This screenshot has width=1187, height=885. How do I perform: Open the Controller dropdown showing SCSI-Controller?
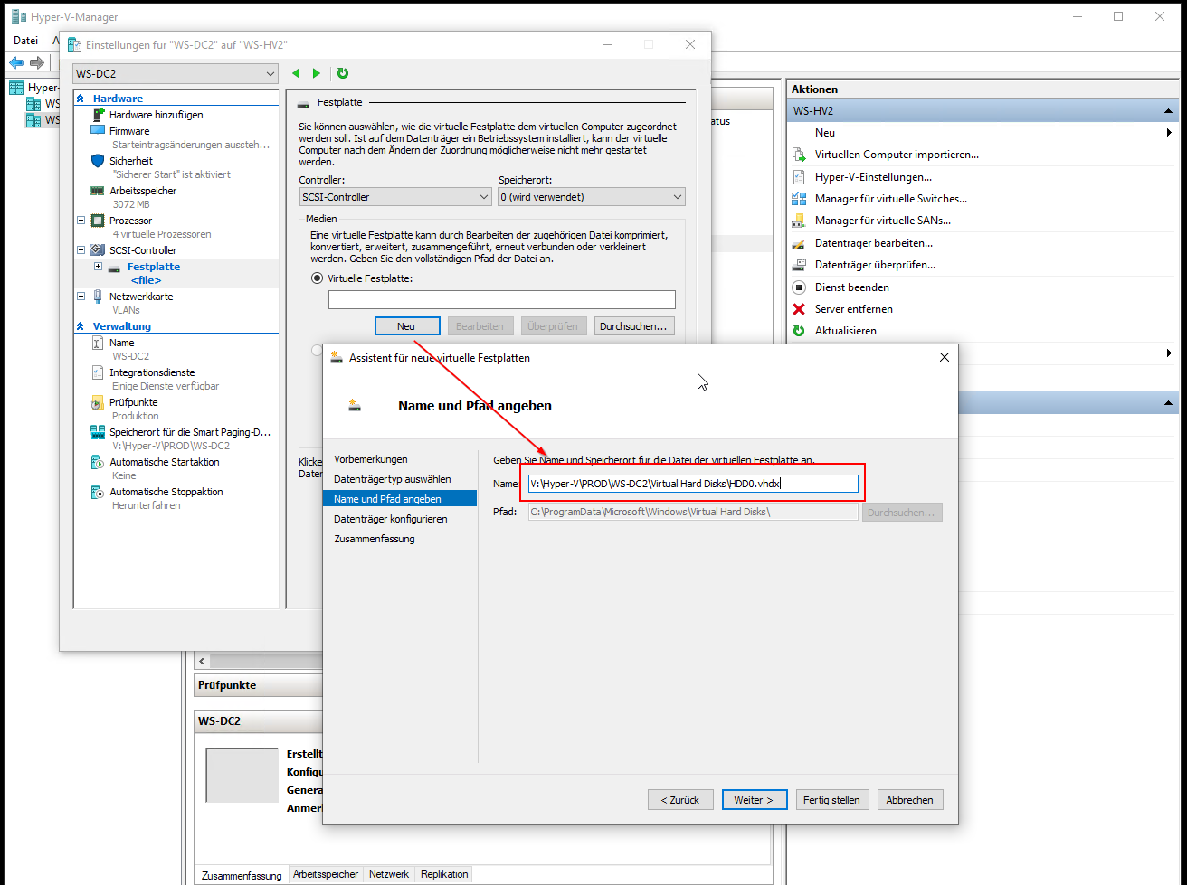tap(395, 197)
